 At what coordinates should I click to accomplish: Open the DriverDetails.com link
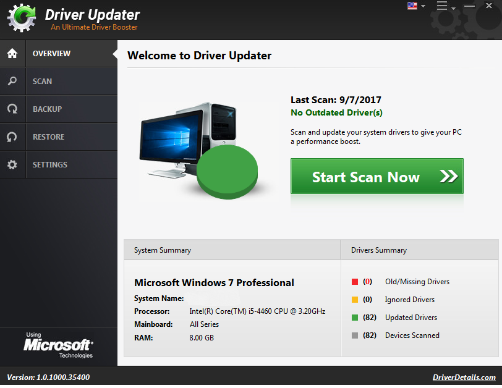[464, 377]
